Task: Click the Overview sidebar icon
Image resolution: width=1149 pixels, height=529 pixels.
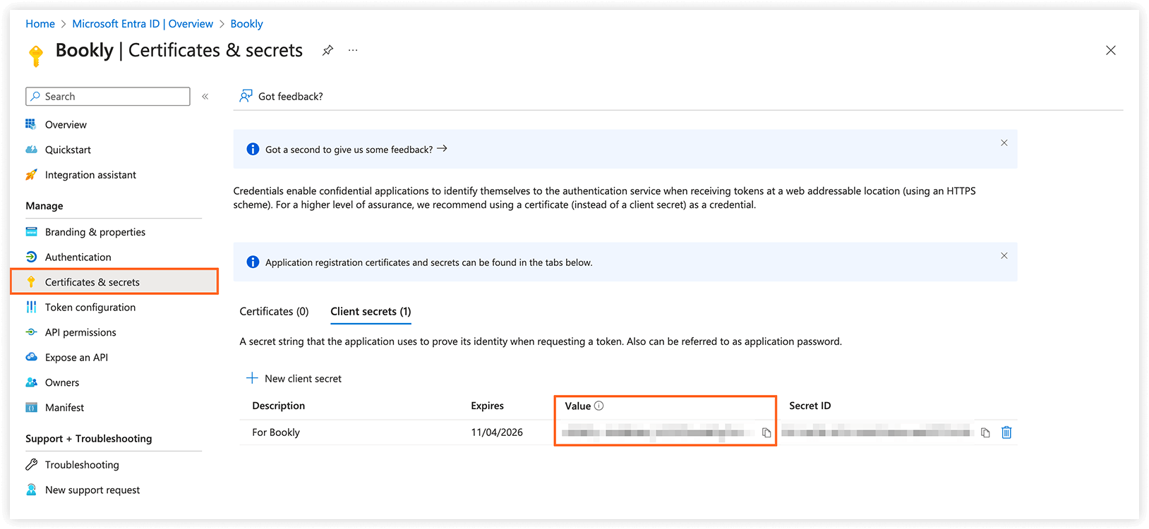Action: pyautogui.click(x=31, y=124)
